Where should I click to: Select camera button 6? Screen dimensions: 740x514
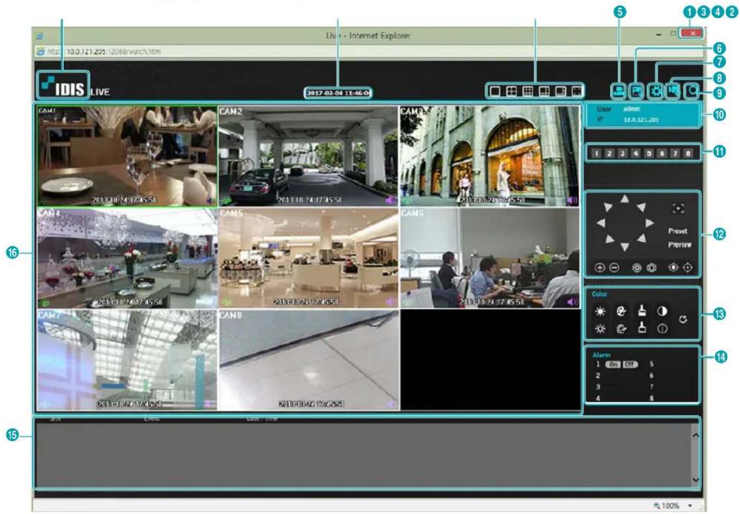[x=662, y=154]
